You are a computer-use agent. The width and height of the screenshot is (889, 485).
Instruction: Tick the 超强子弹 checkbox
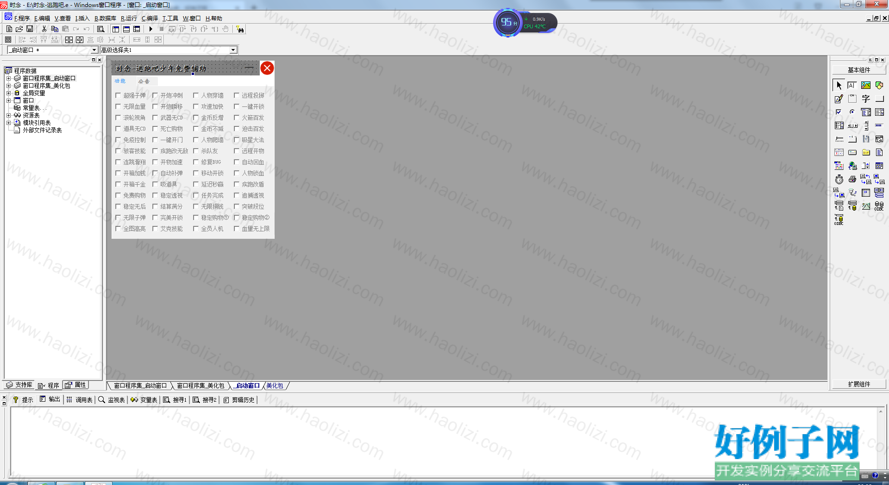tap(118, 95)
